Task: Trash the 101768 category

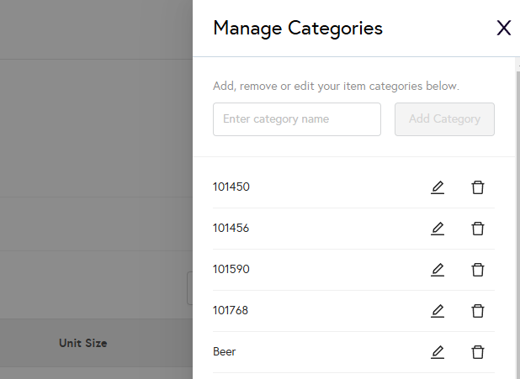Action: pos(478,311)
